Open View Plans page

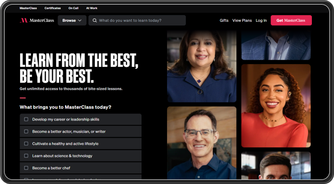click(x=242, y=20)
